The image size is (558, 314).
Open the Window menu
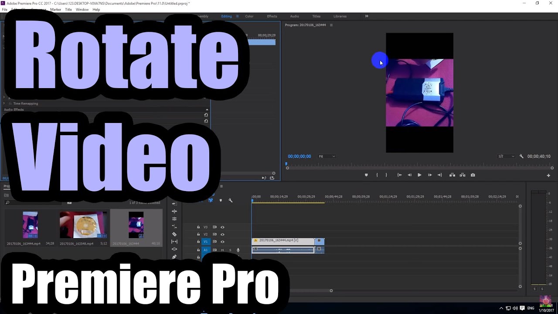(x=82, y=9)
